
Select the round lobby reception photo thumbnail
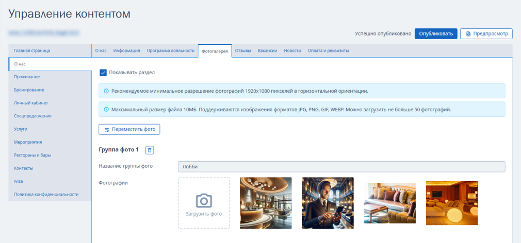pos(266,203)
